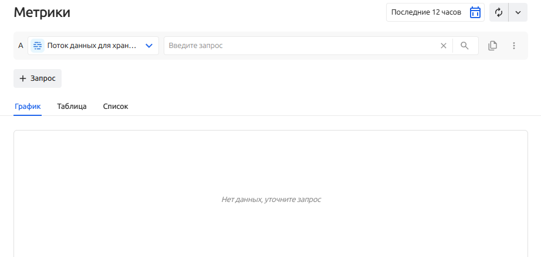Screen dimensions: 541x257
Task: Expand the auto-refresh interval dropdown arrow
Action: click(518, 12)
